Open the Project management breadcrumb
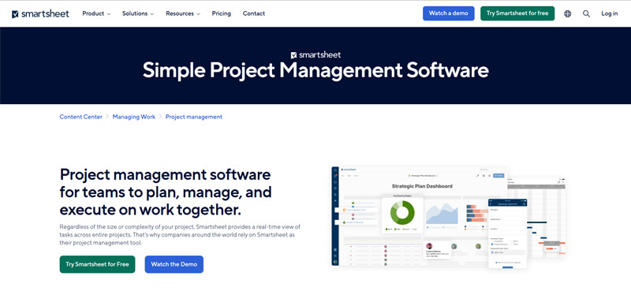This screenshot has height=302, width=631. pyautogui.click(x=194, y=117)
